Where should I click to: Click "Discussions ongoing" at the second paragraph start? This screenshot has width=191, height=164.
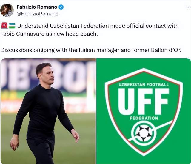tap(24, 50)
